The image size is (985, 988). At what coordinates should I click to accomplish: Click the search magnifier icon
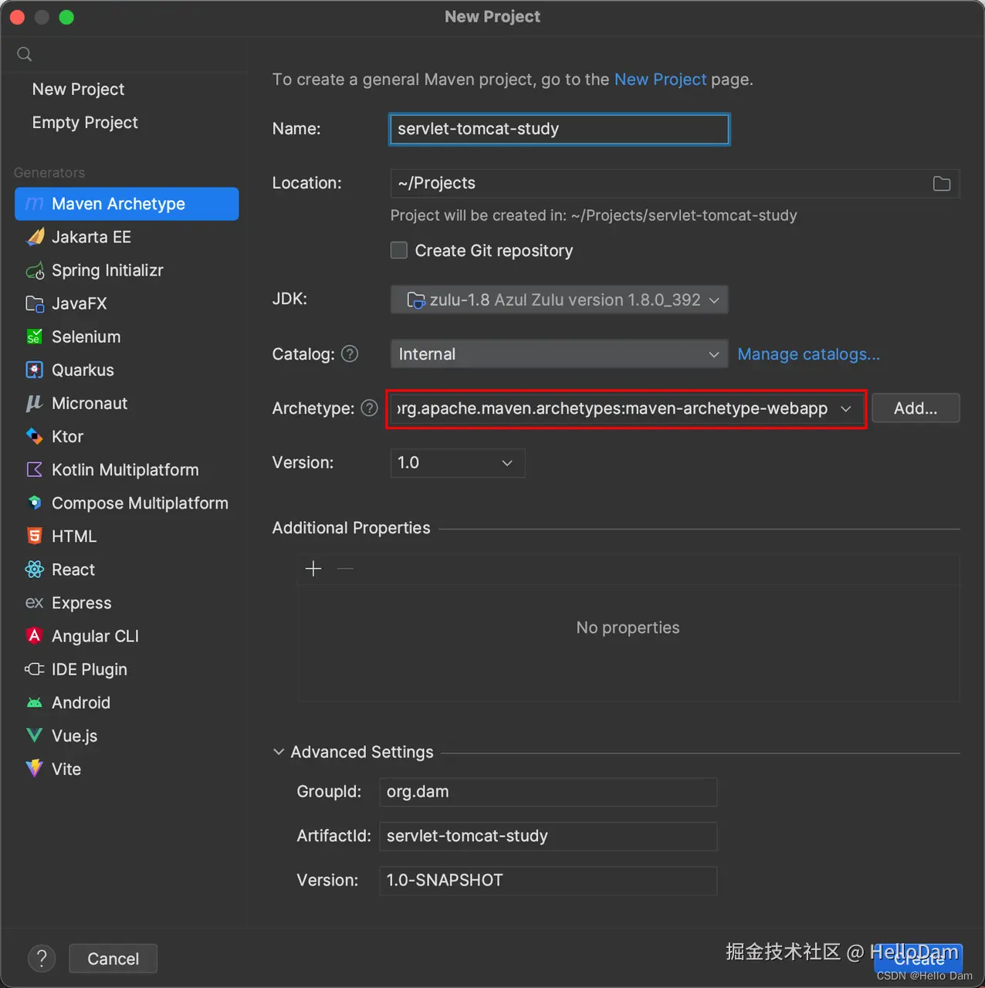25,54
